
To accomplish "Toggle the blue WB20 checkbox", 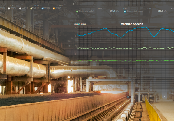I will coord(43,8).
